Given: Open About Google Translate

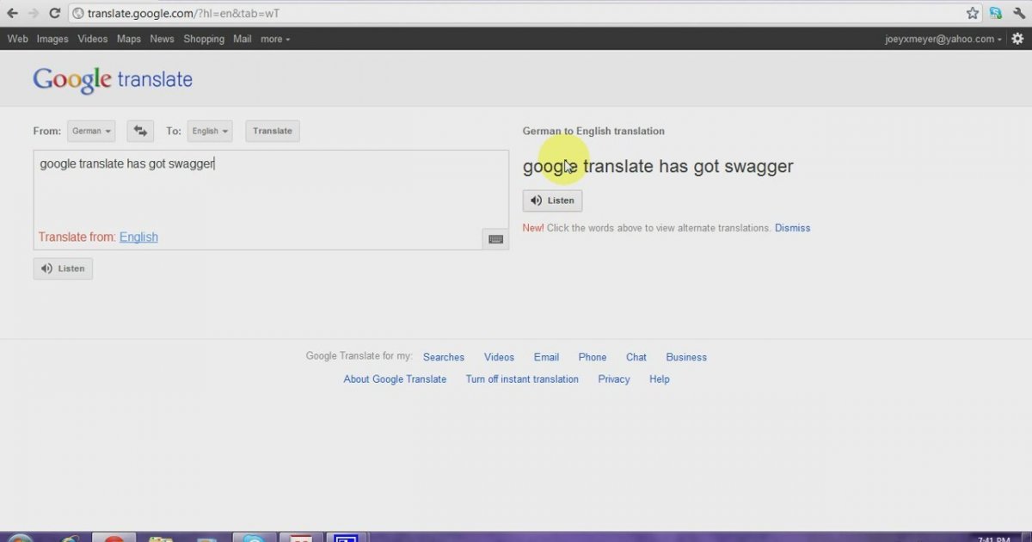Looking at the screenshot, I should [x=395, y=379].
